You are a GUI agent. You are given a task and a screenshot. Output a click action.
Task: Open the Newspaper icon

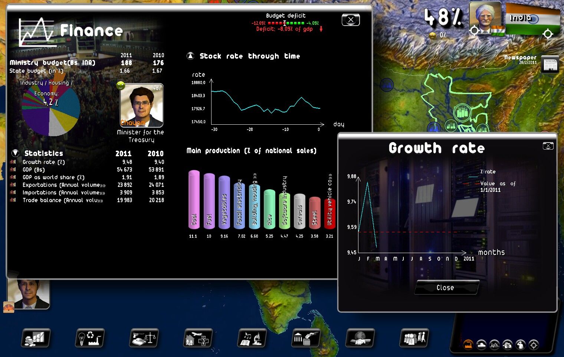point(550,65)
